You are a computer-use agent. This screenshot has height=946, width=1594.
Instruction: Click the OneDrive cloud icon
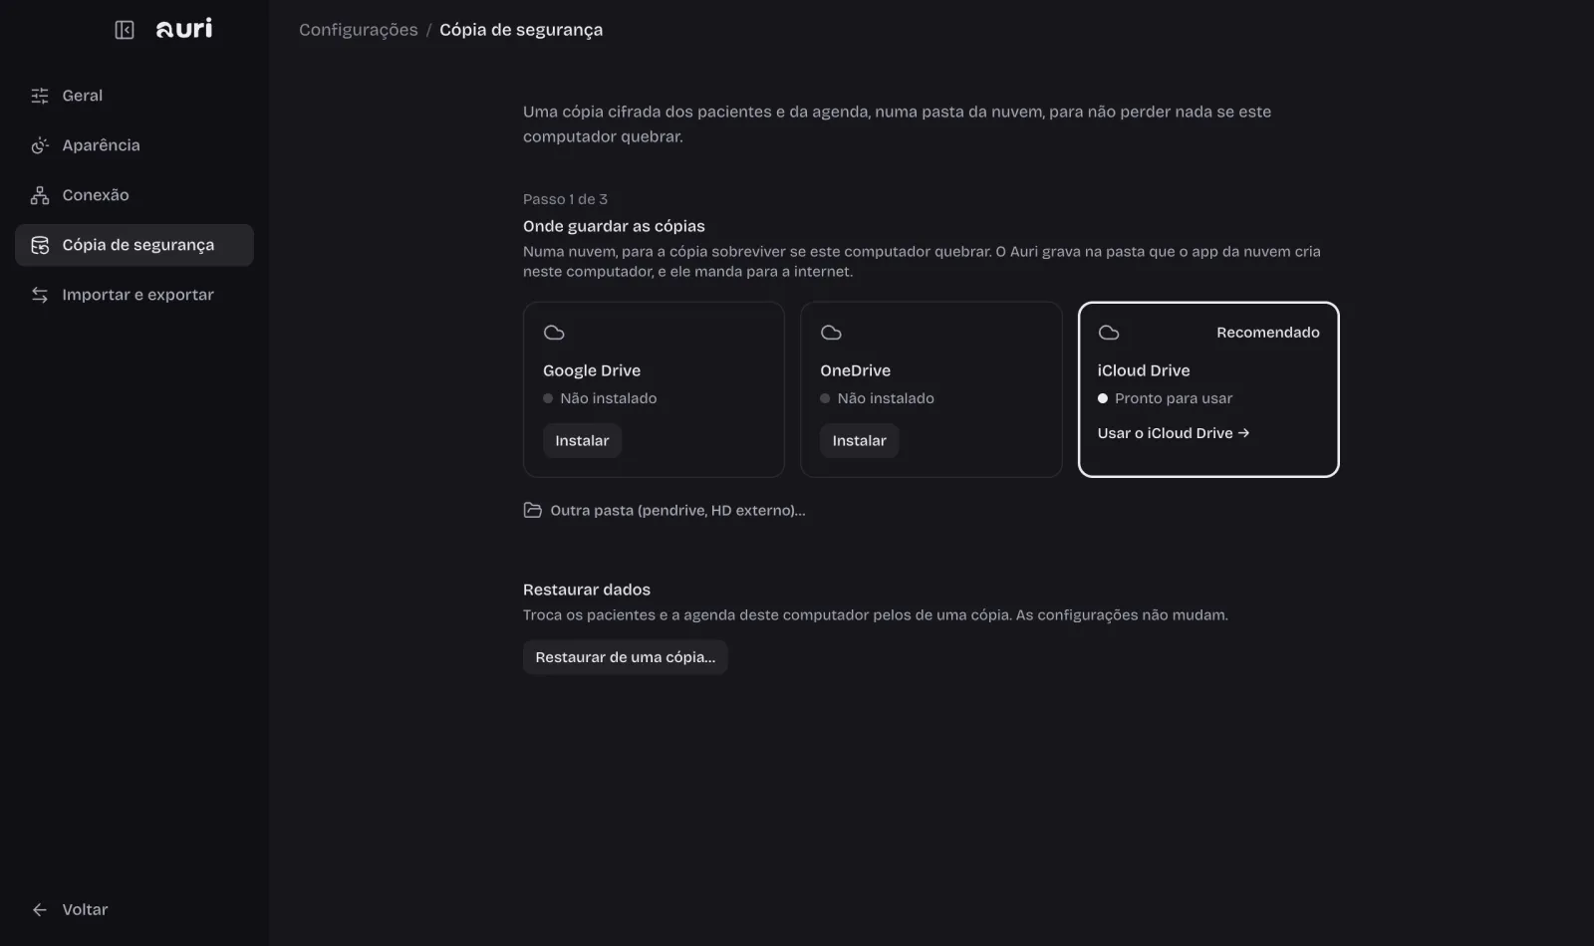pos(831,333)
